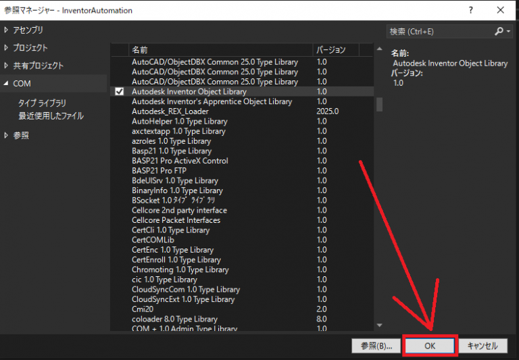The width and height of the screenshot is (519, 360).
Task: Expand the アセンブリ category
Action: [7, 30]
